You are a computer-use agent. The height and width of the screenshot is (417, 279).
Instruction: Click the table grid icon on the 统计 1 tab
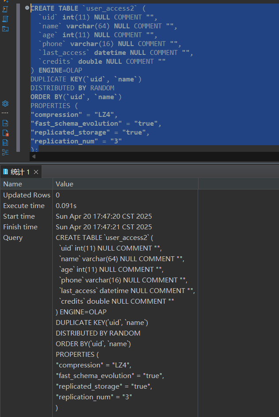coord(6,171)
